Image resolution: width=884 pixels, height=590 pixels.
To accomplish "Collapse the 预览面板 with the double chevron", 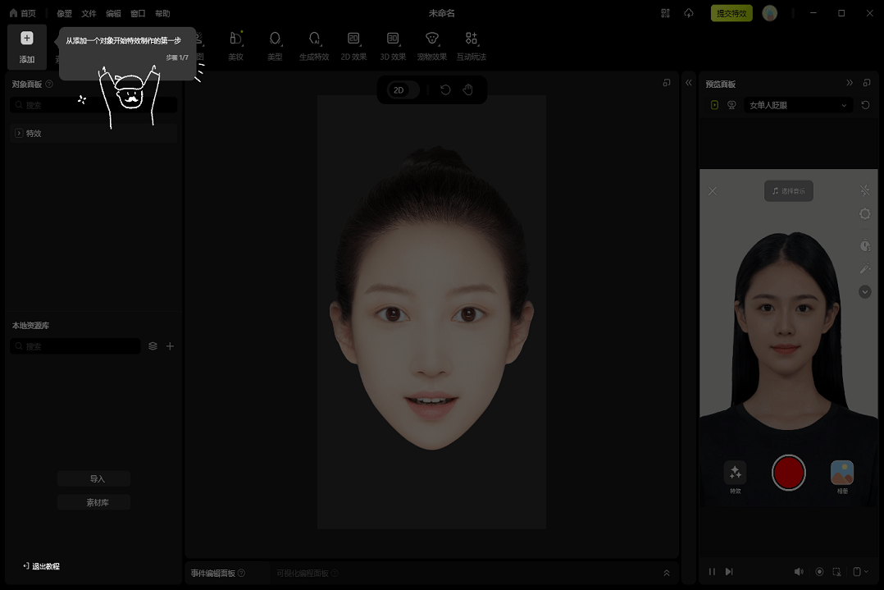I will tap(851, 82).
